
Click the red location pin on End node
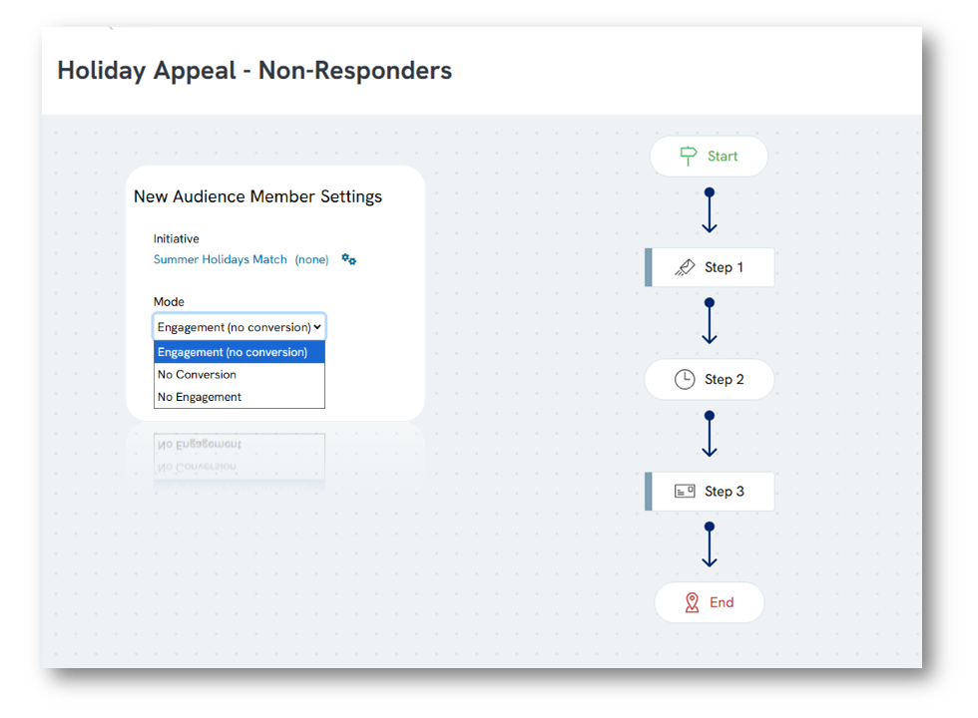point(693,601)
